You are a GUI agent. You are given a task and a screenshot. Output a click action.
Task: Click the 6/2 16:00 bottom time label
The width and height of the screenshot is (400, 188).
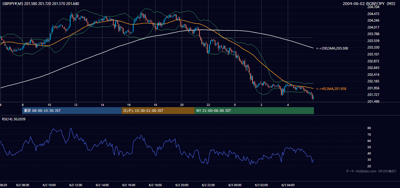(129, 185)
